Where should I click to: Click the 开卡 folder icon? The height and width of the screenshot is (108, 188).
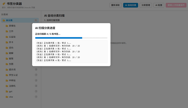(x=7, y=42)
